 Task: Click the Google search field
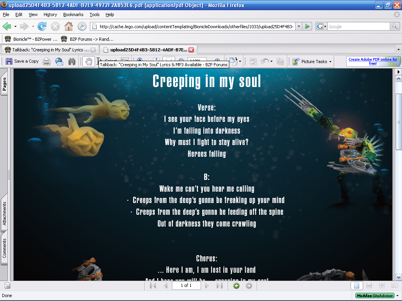[x=358, y=26]
